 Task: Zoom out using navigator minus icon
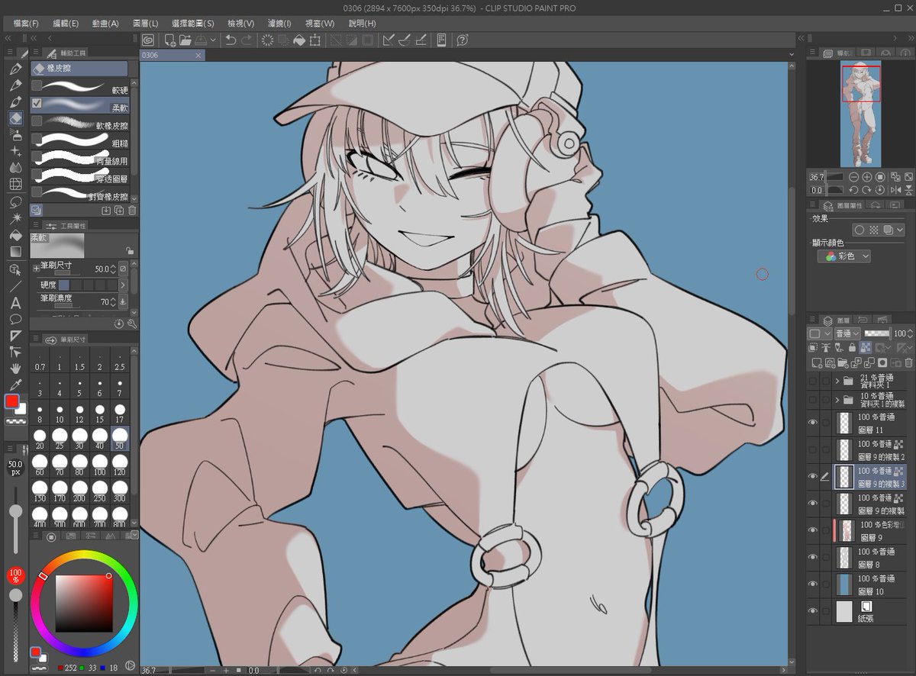[853, 177]
